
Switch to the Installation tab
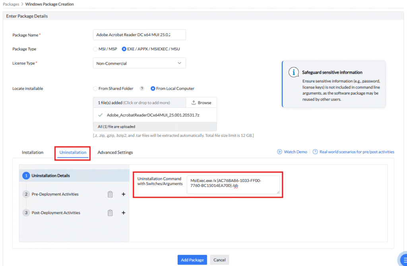pyautogui.click(x=33, y=152)
